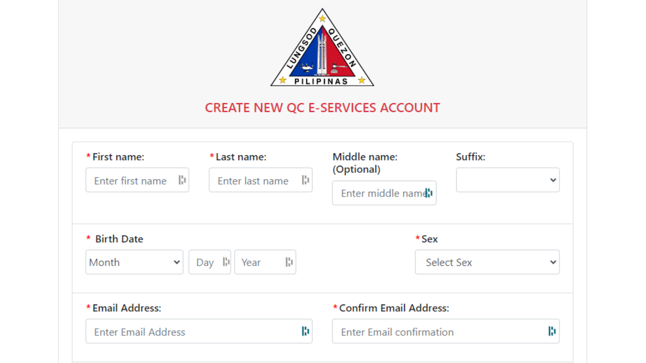
Task: Click autofill icon in Last name field
Action: tap(305, 180)
